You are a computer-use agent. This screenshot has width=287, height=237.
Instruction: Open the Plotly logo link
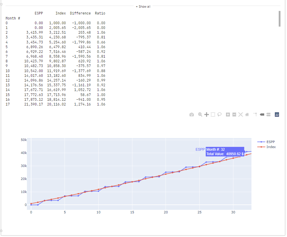pyautogui.click(x=277, y=114)
